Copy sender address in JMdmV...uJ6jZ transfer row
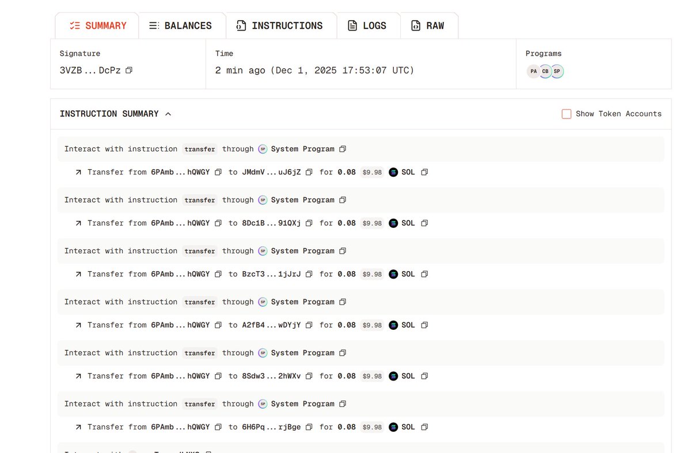 (218, 172)
